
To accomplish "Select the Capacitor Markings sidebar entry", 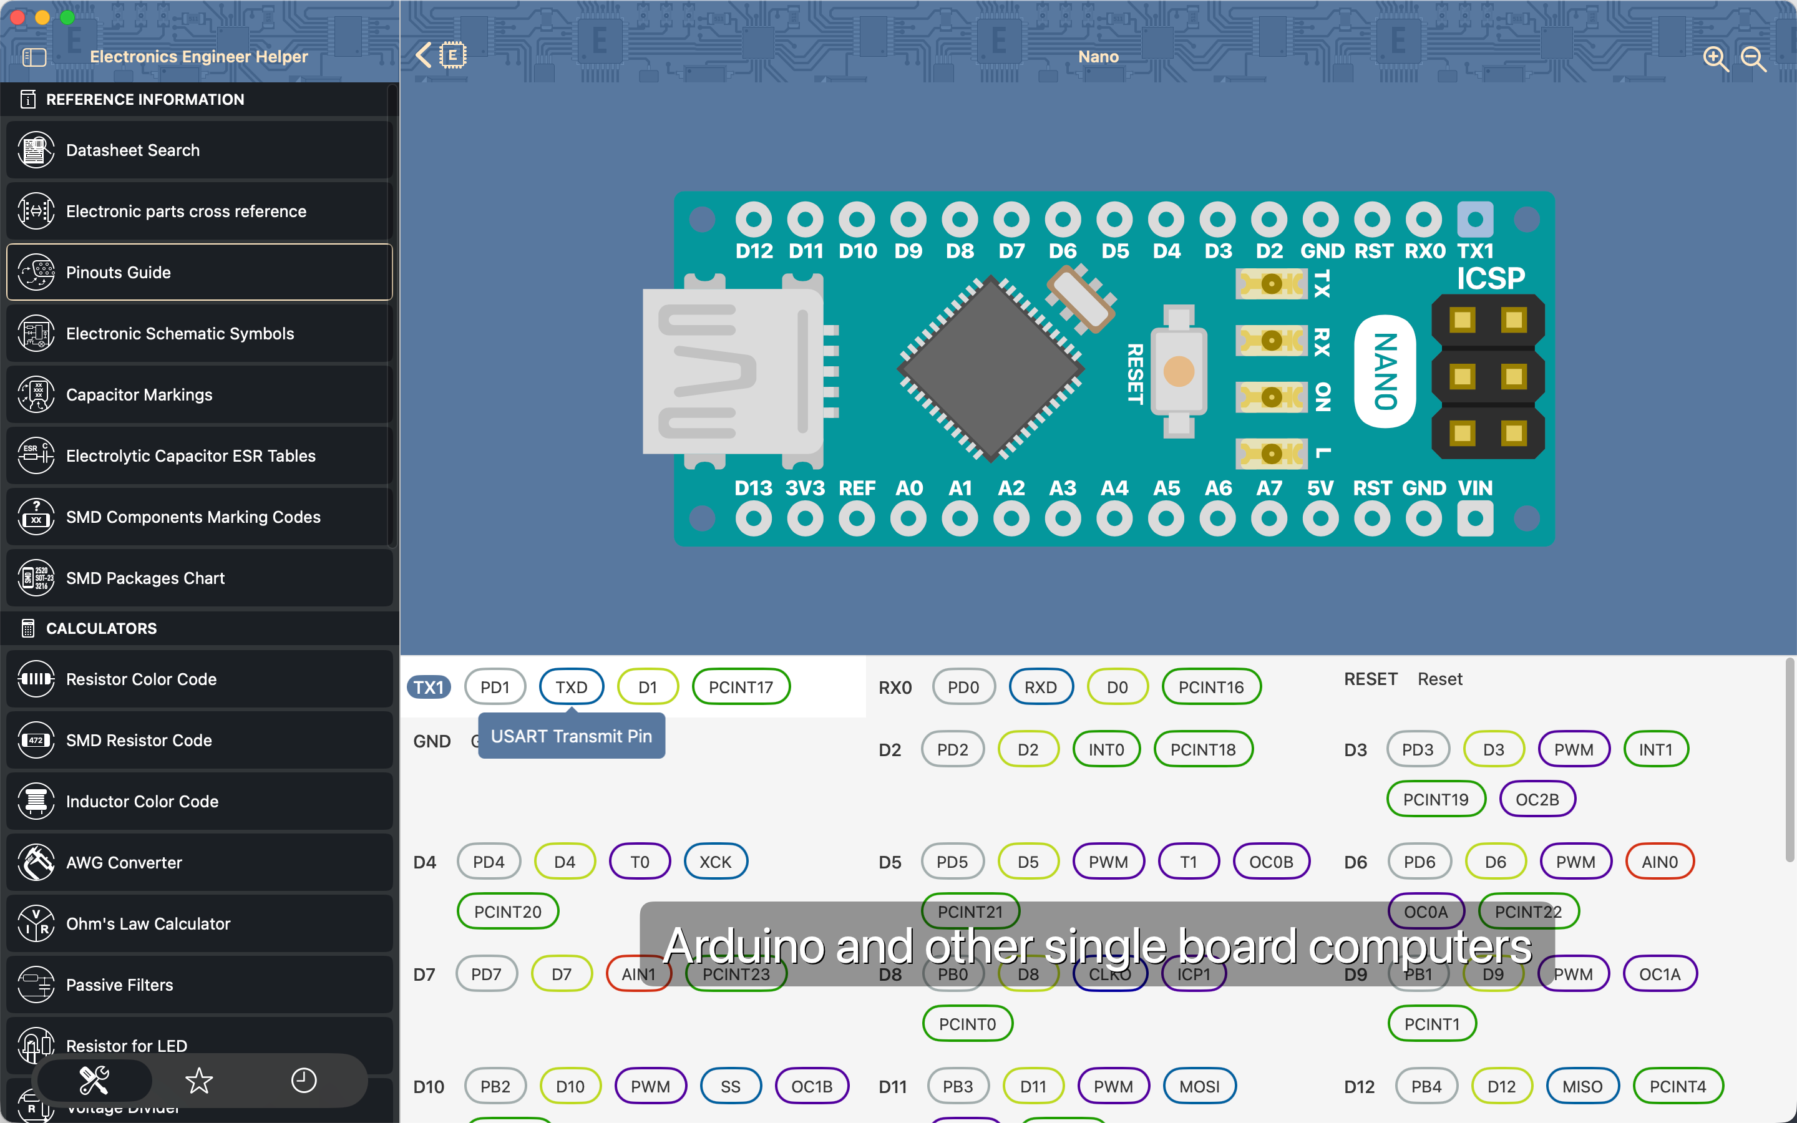I will pyautogui.click(x=199, y=394).
